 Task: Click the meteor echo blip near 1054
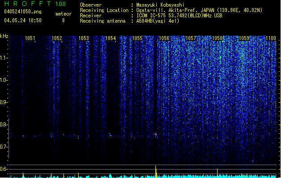110,135
